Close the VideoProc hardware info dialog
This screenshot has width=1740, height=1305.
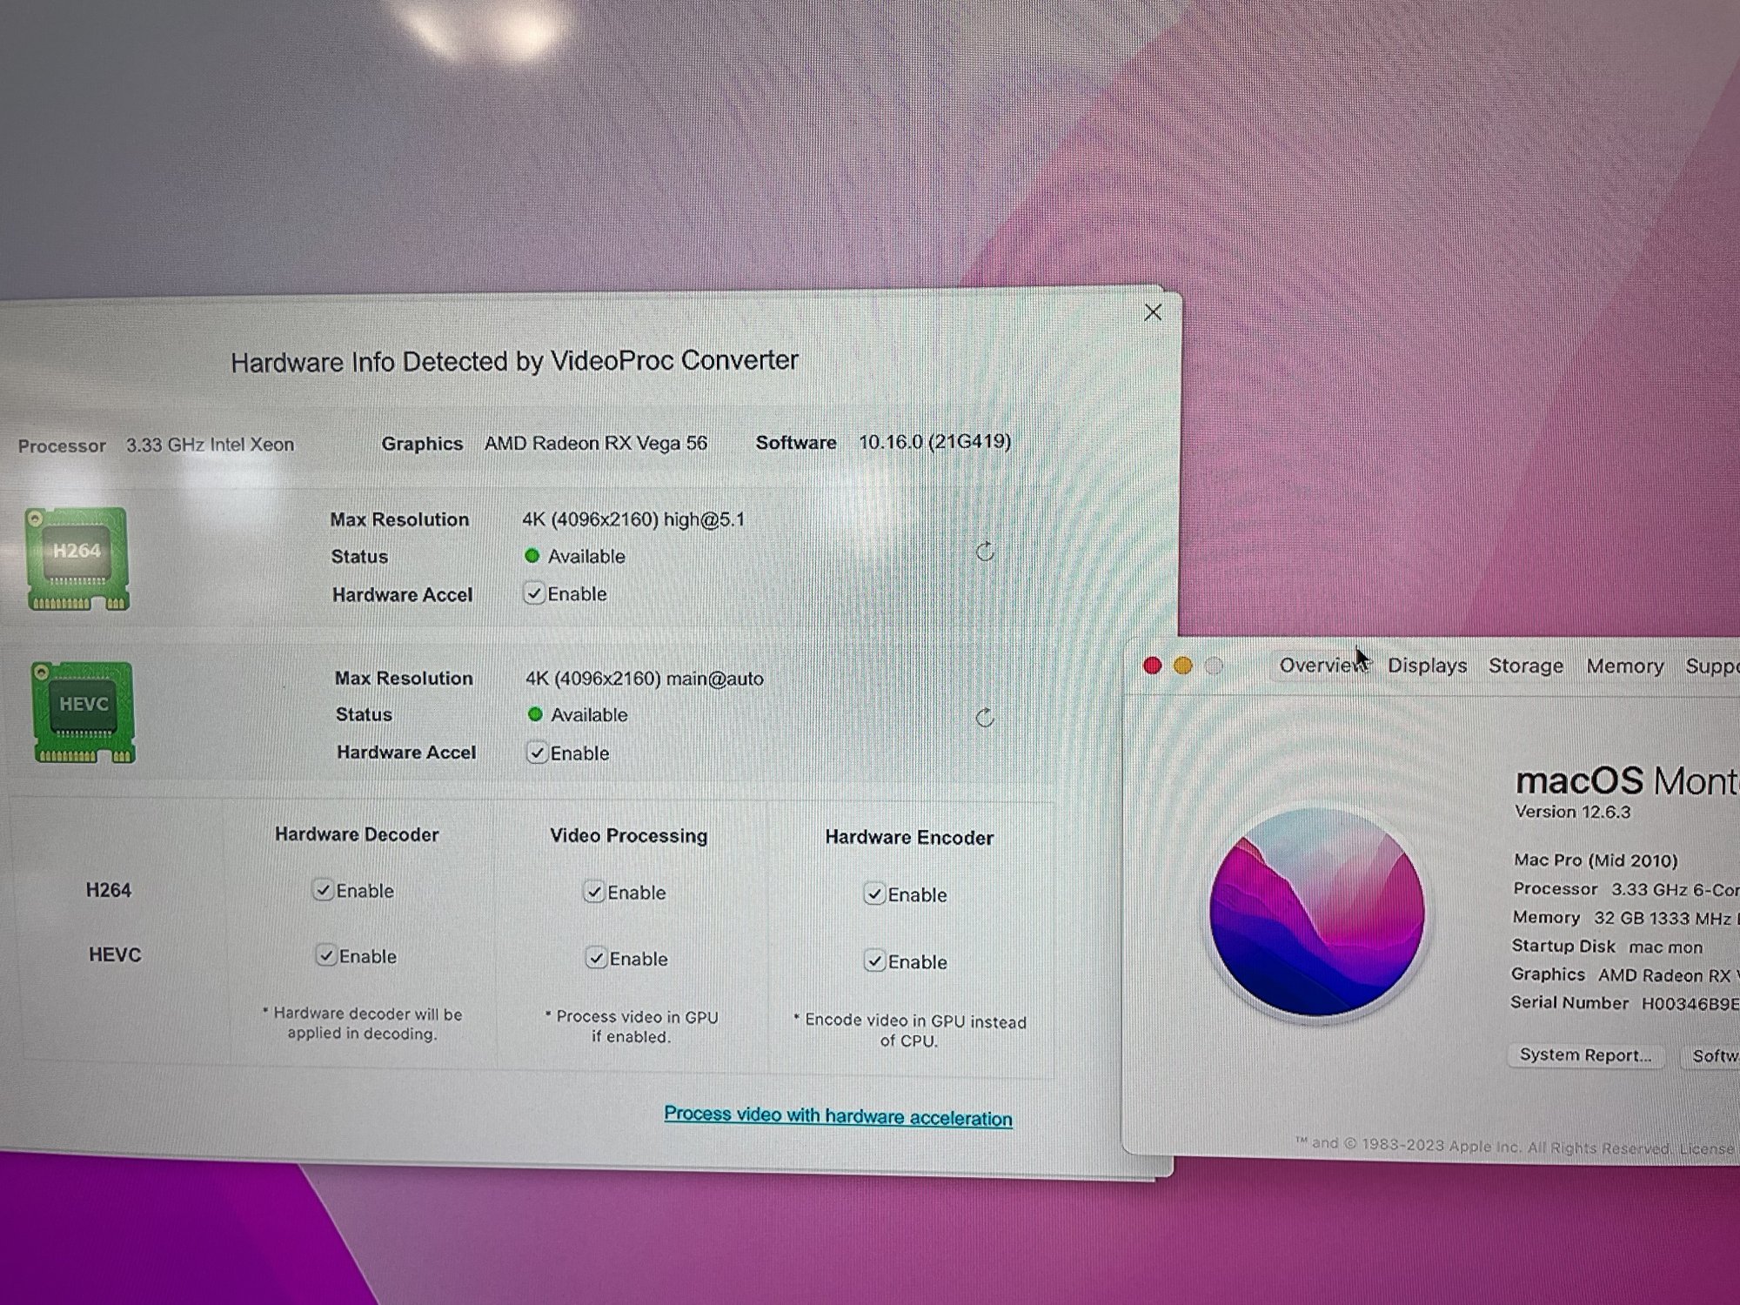click(1153, 312)
